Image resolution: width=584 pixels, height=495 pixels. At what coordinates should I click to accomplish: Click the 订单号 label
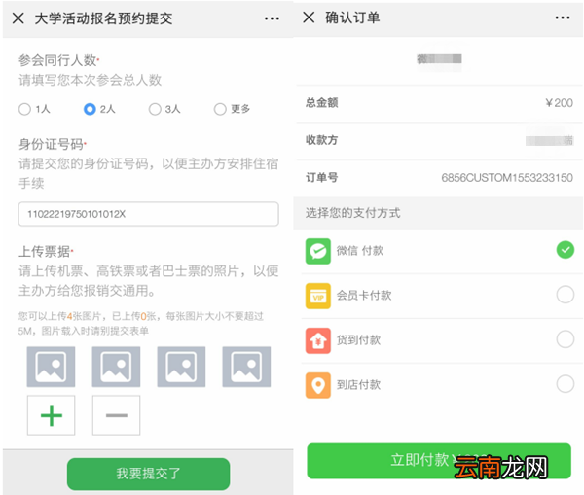point(322,178)
